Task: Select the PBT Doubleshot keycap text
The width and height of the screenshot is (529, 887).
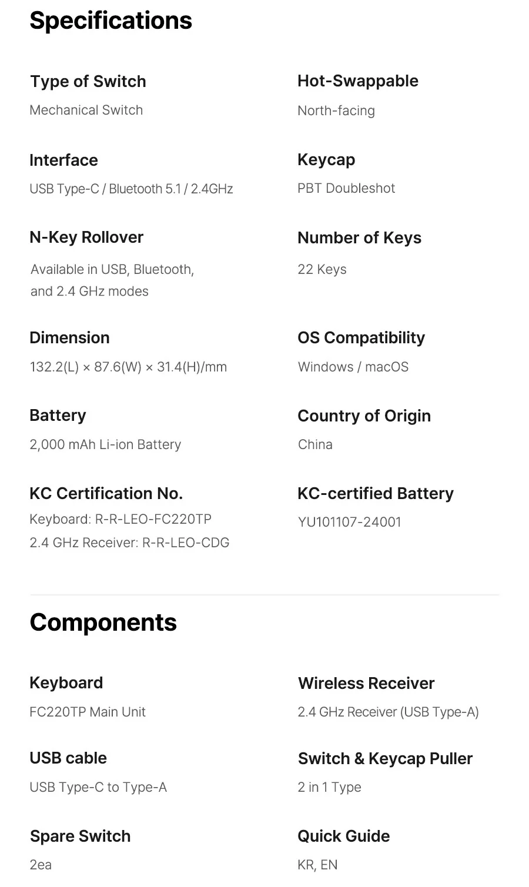Action: (x=346, y=188)
